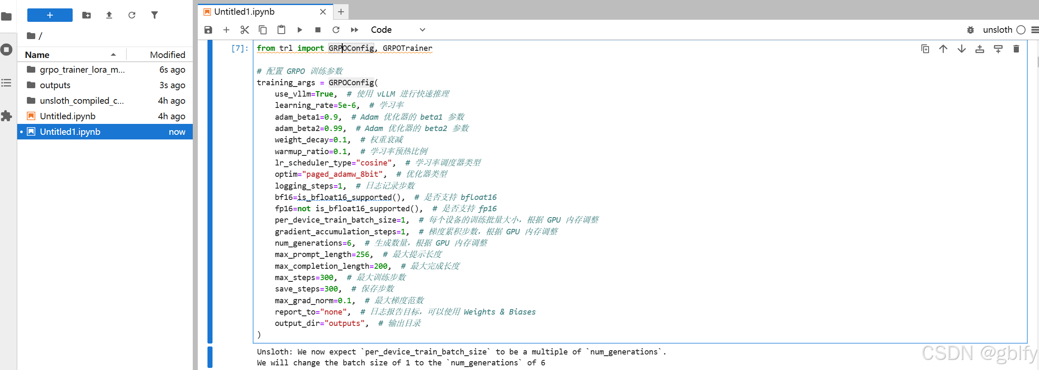
Task: Delete the cell with the trash icon
Action: pyautogui.click(x=1016, y=49)
